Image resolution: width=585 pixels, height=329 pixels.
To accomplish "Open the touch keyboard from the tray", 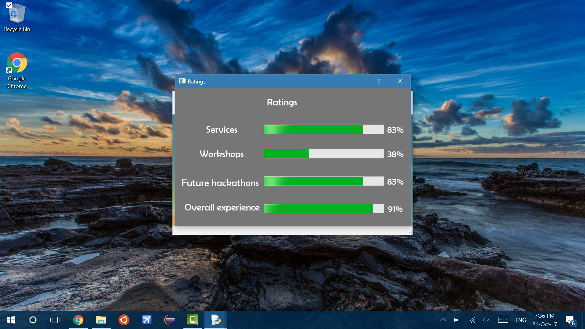I will [503, 320].
